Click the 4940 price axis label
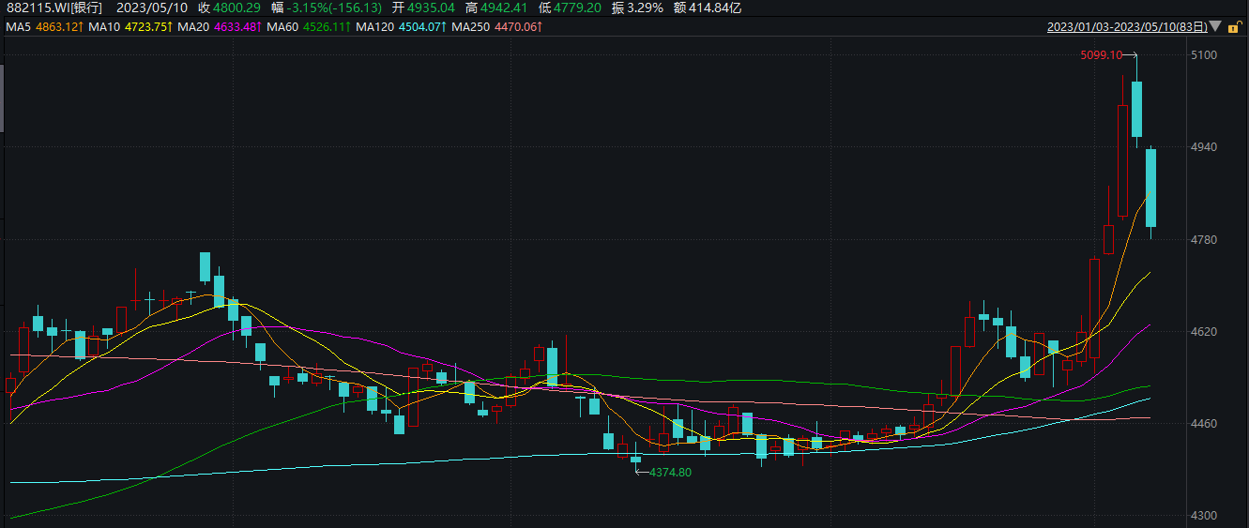Viewport: 1249px width, 528px height. [1203, 147]
